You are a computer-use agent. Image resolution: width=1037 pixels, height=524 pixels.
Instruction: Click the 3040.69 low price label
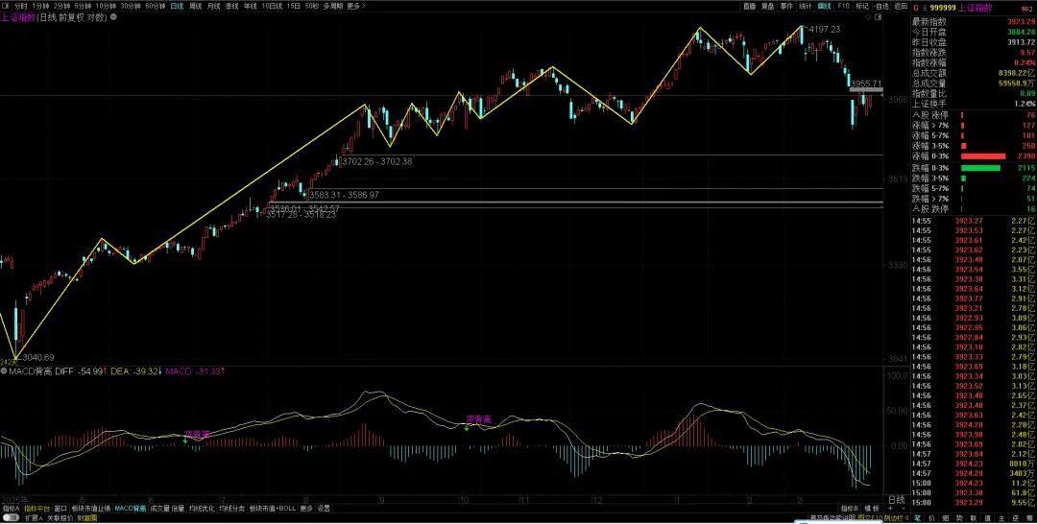point(39,357)
